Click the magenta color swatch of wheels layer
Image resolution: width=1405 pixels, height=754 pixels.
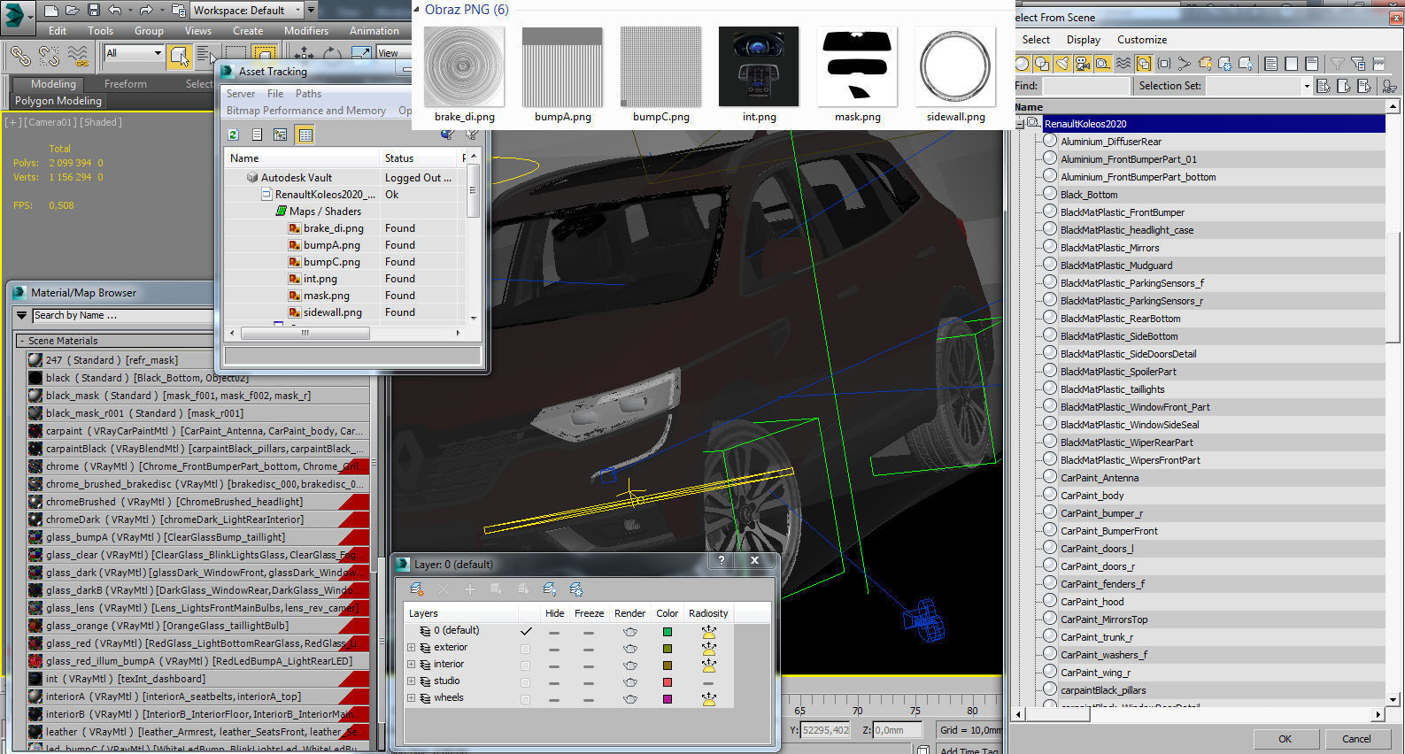(668, 699)
